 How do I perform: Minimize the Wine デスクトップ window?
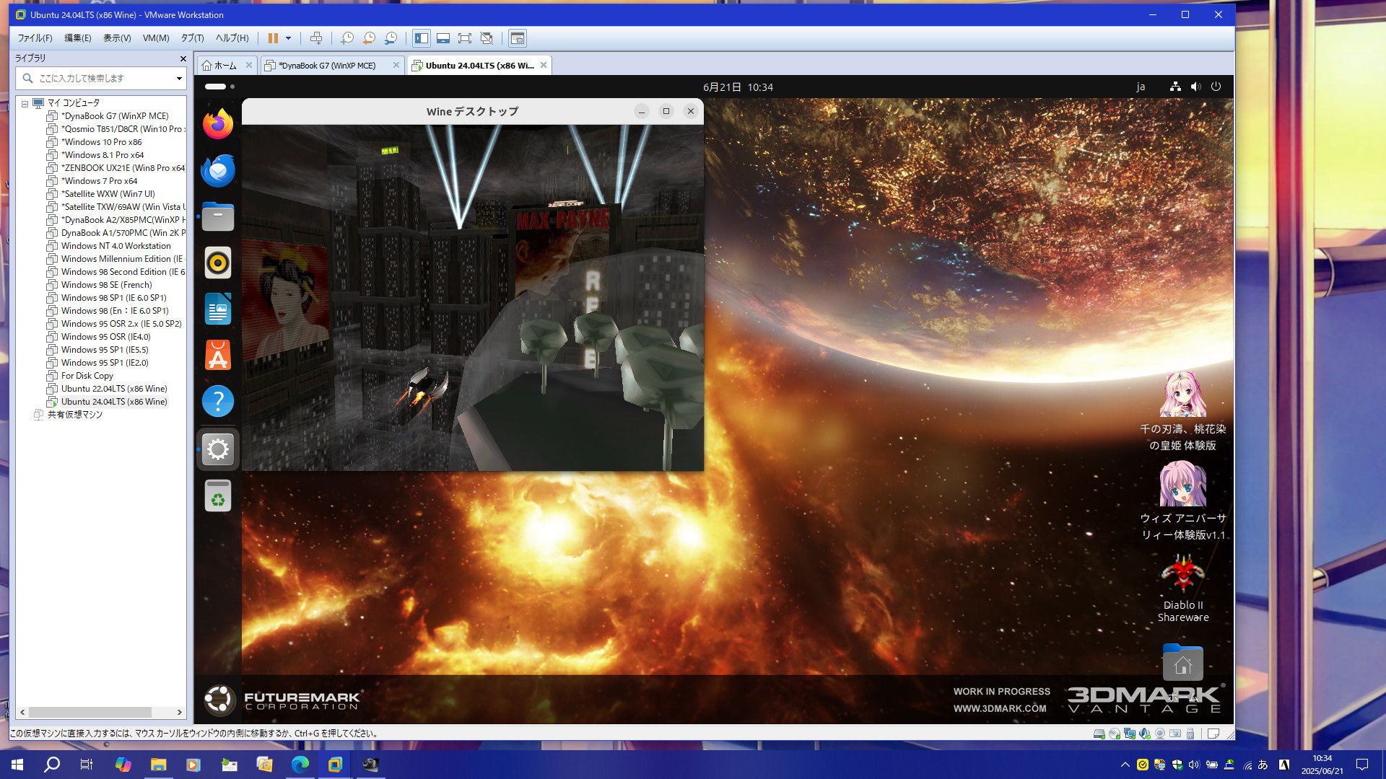[x=641, y=111]
